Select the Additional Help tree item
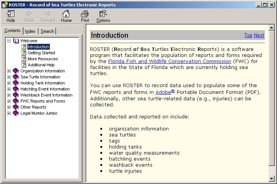 coord(41,65)
